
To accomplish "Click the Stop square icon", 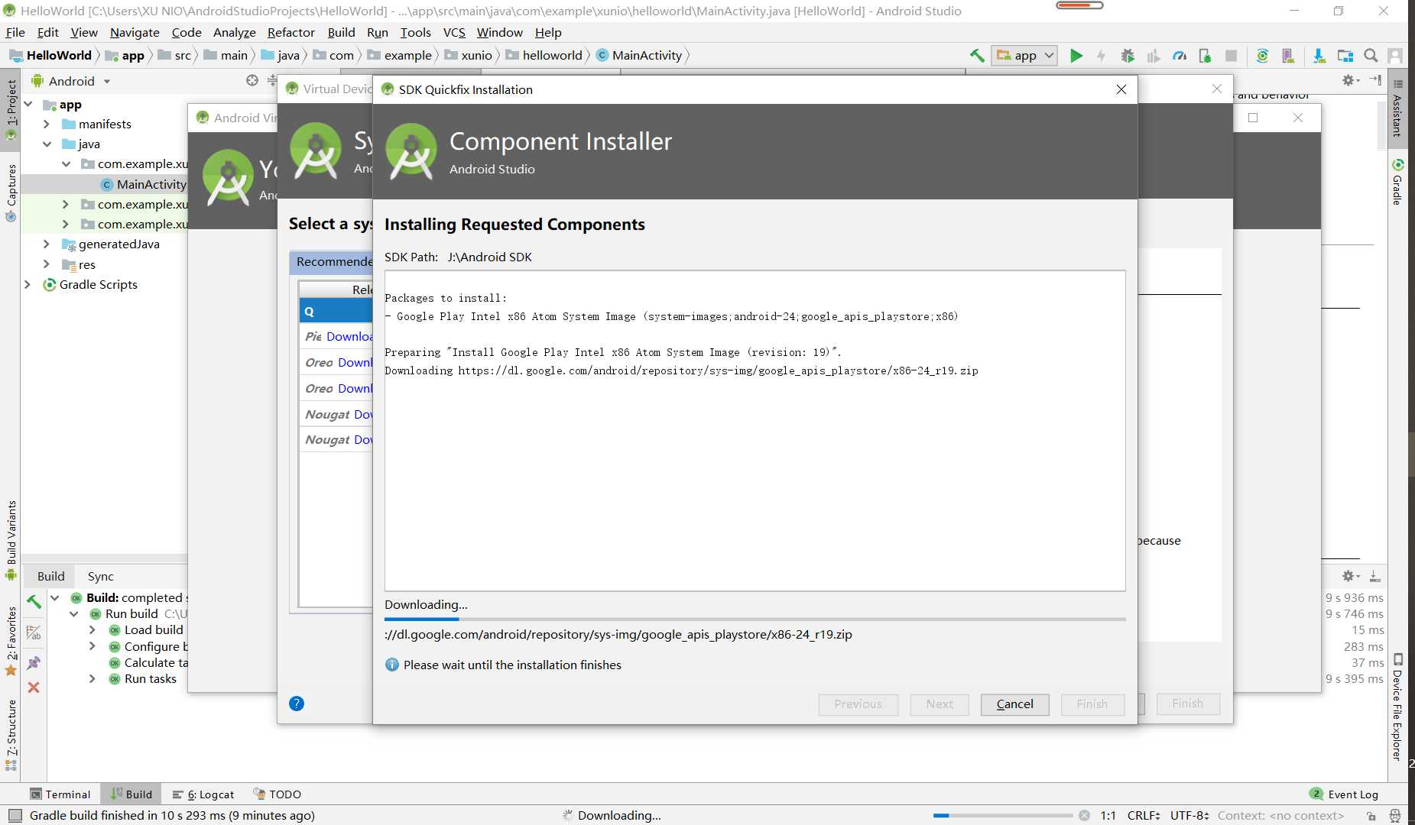I will pyautogui.click(x=1231, y=55).
